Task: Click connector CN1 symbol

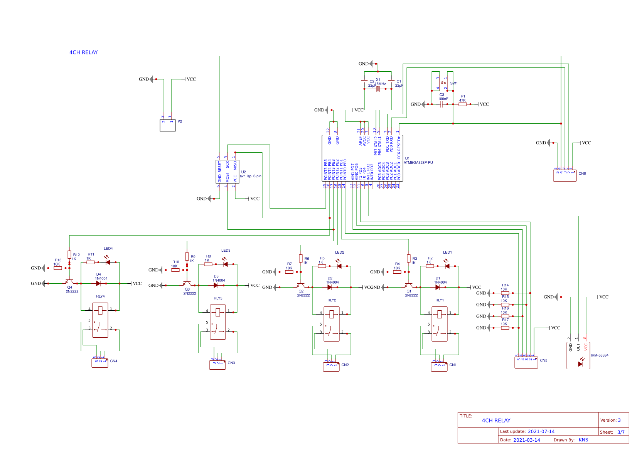Action: click(x=439, y=366)
